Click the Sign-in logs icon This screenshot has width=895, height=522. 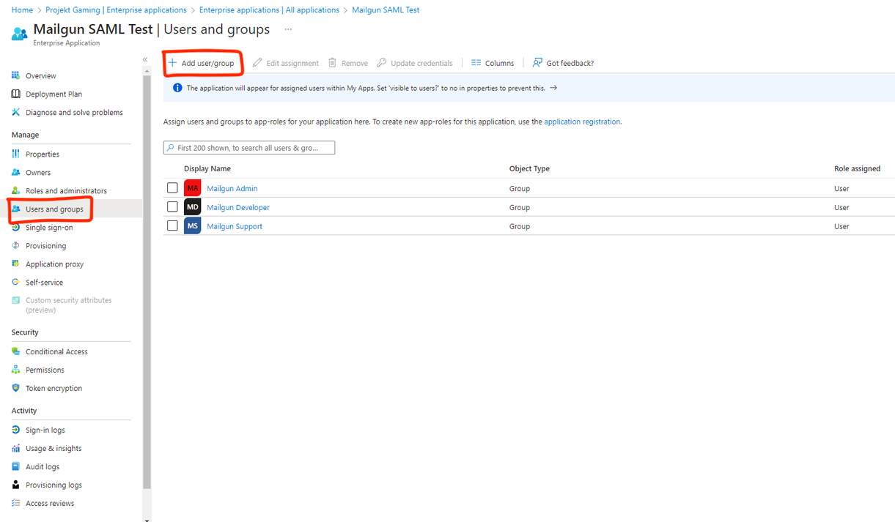(16, 430)
